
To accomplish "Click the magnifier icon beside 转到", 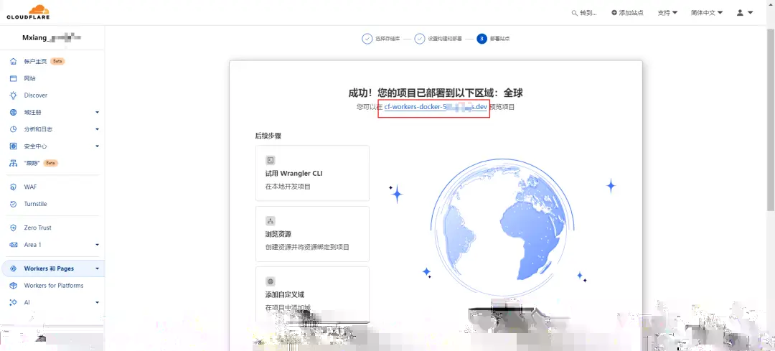I will (574, 13).
